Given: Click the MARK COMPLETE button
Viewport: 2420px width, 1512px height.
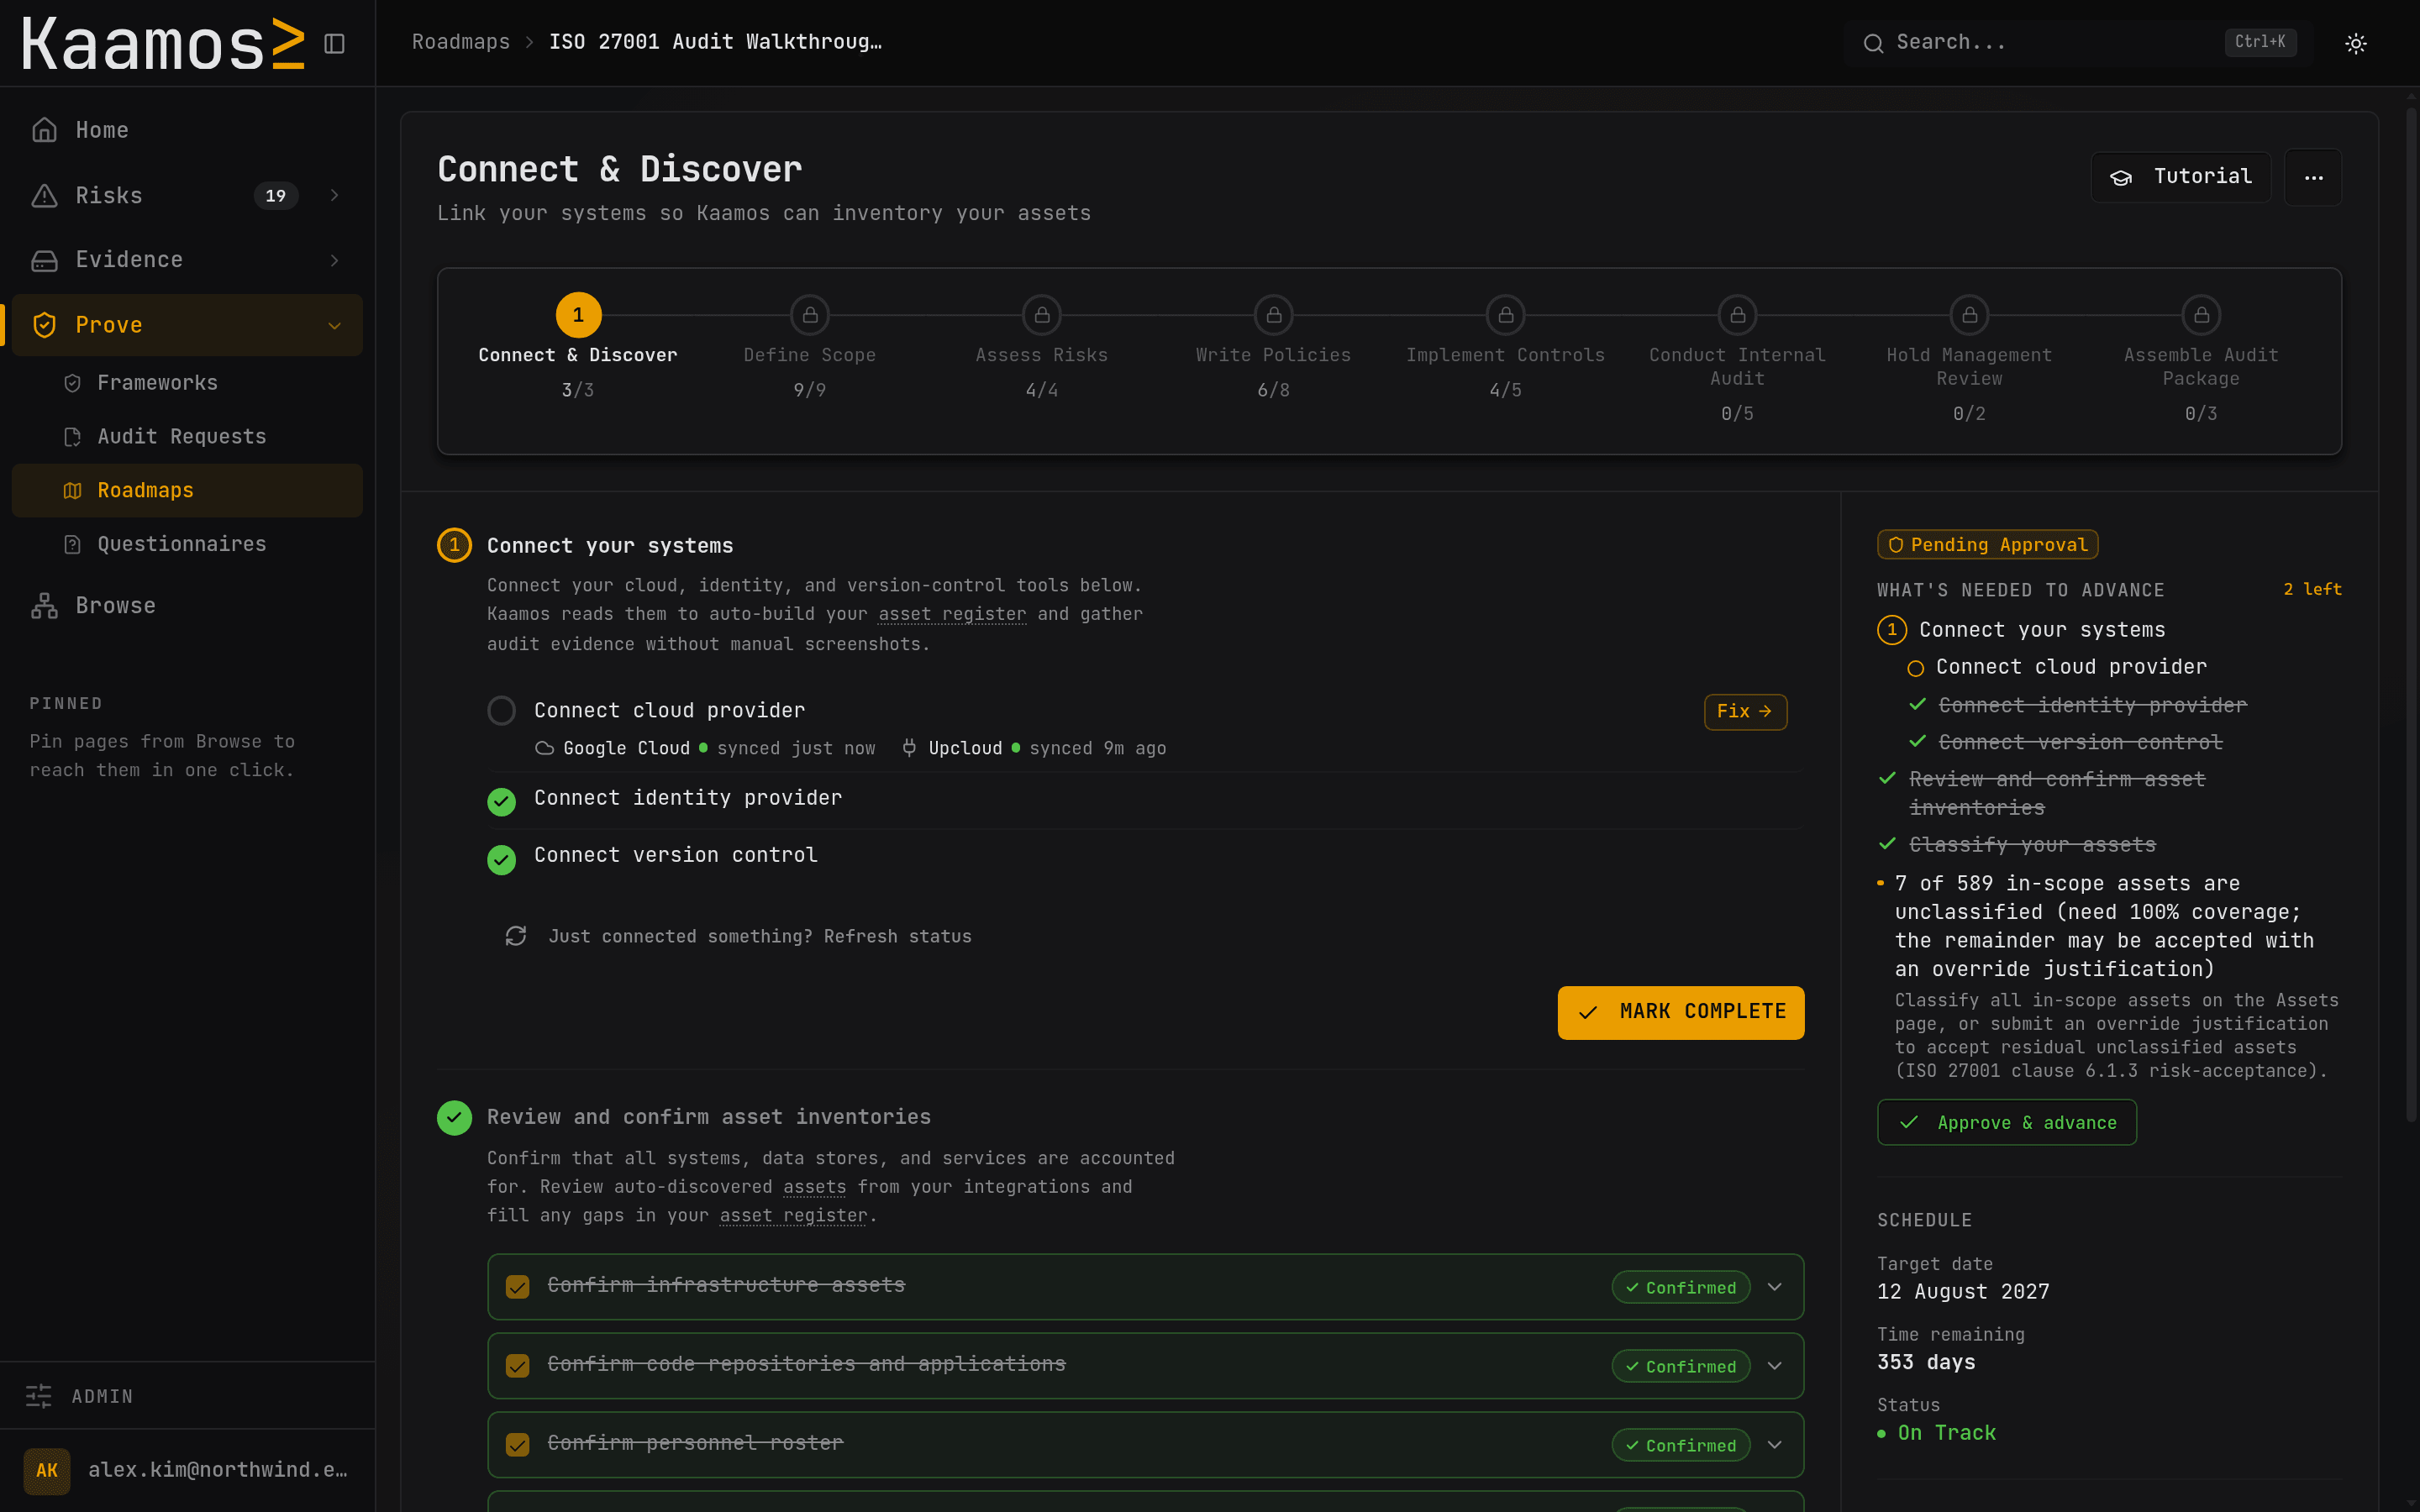Looking at the screenshot, I should (1680, 1013).
